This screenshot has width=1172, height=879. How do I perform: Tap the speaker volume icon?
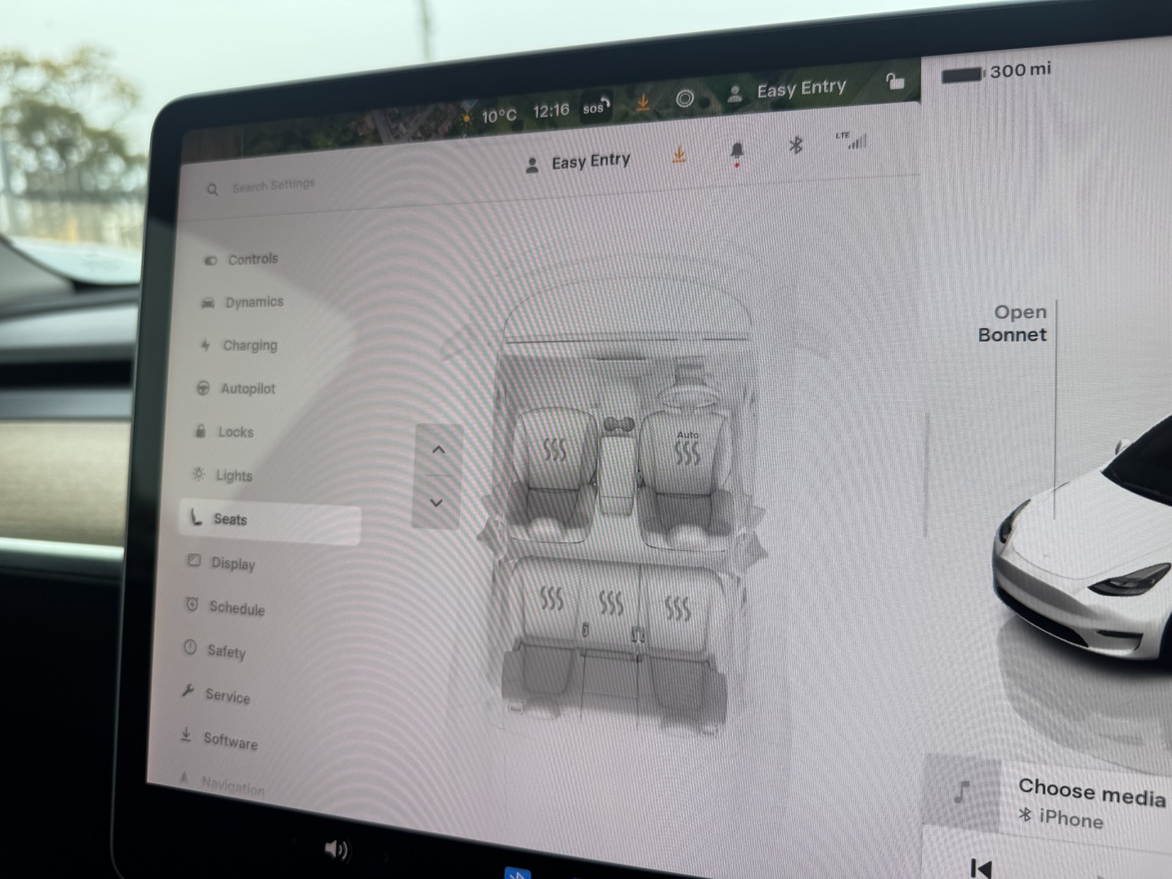pyautogui.click(x=336, y=848)
